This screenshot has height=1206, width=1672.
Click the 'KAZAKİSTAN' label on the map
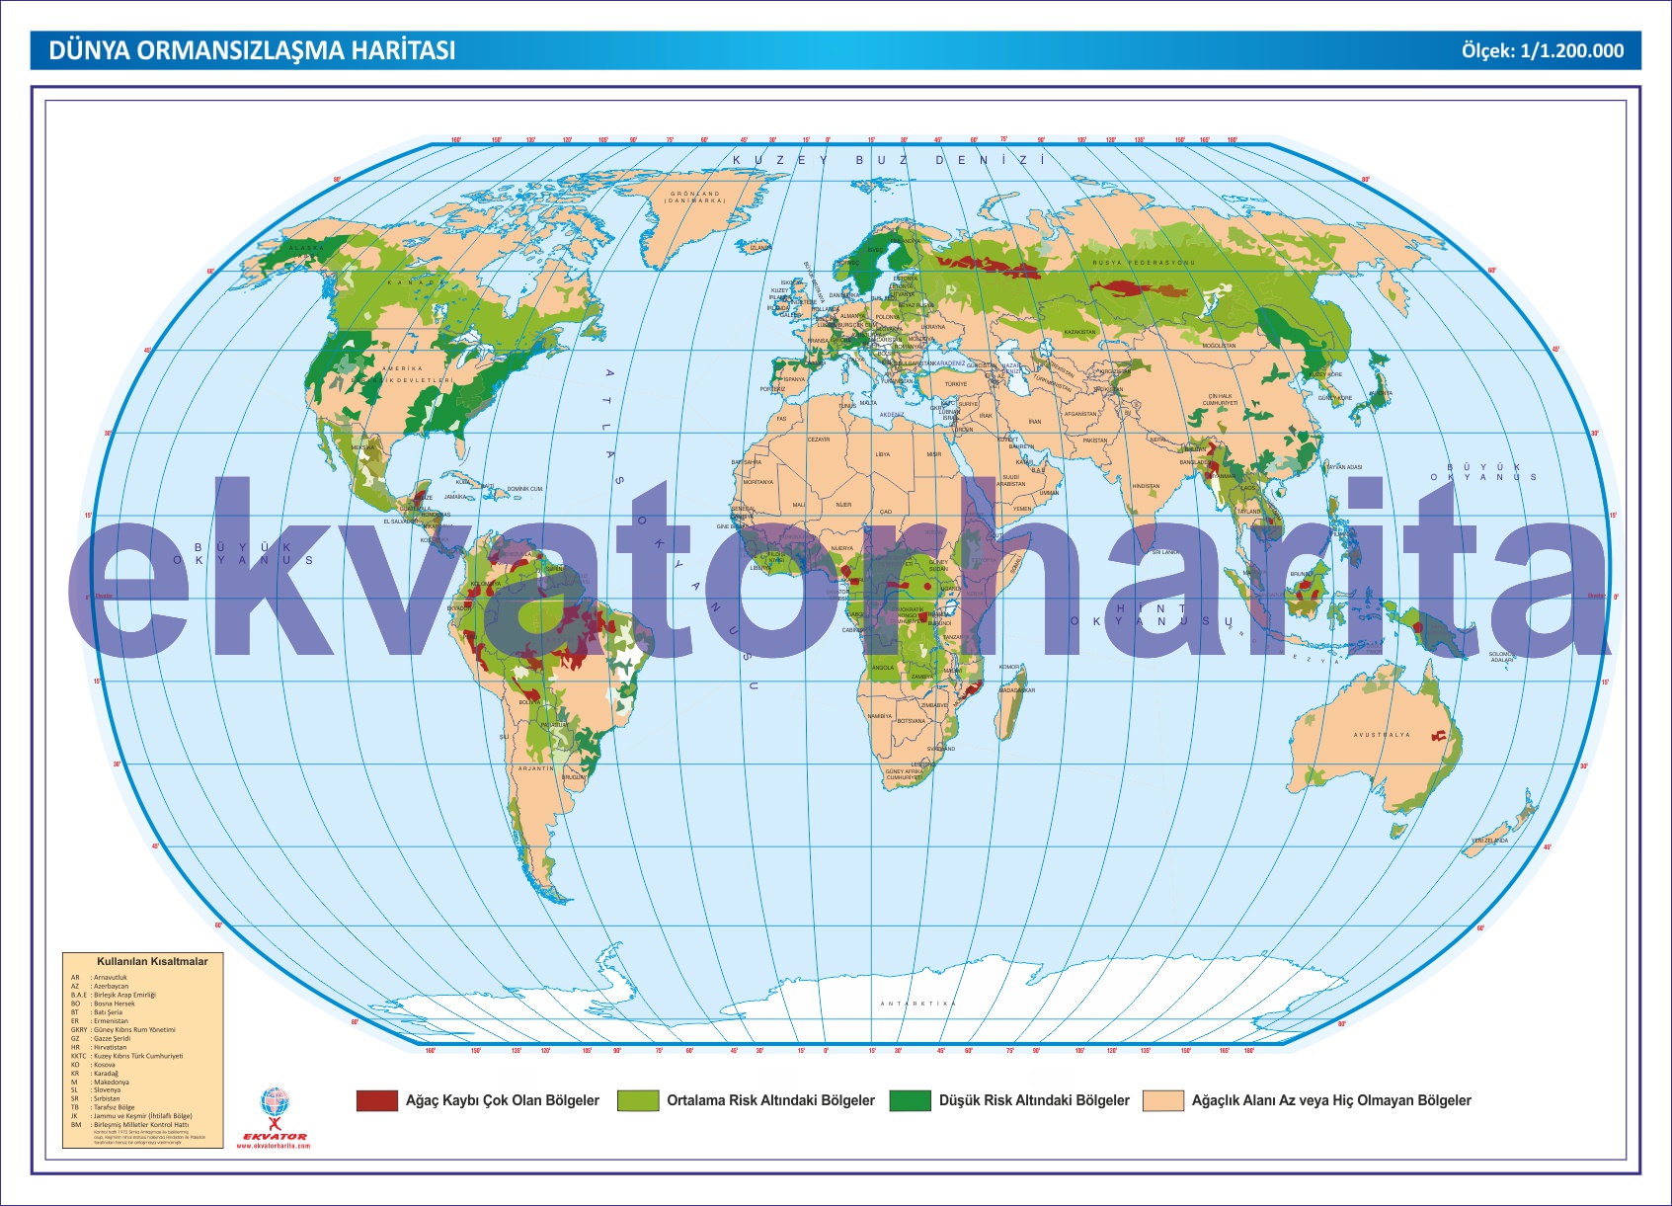tap(1079, 333)
